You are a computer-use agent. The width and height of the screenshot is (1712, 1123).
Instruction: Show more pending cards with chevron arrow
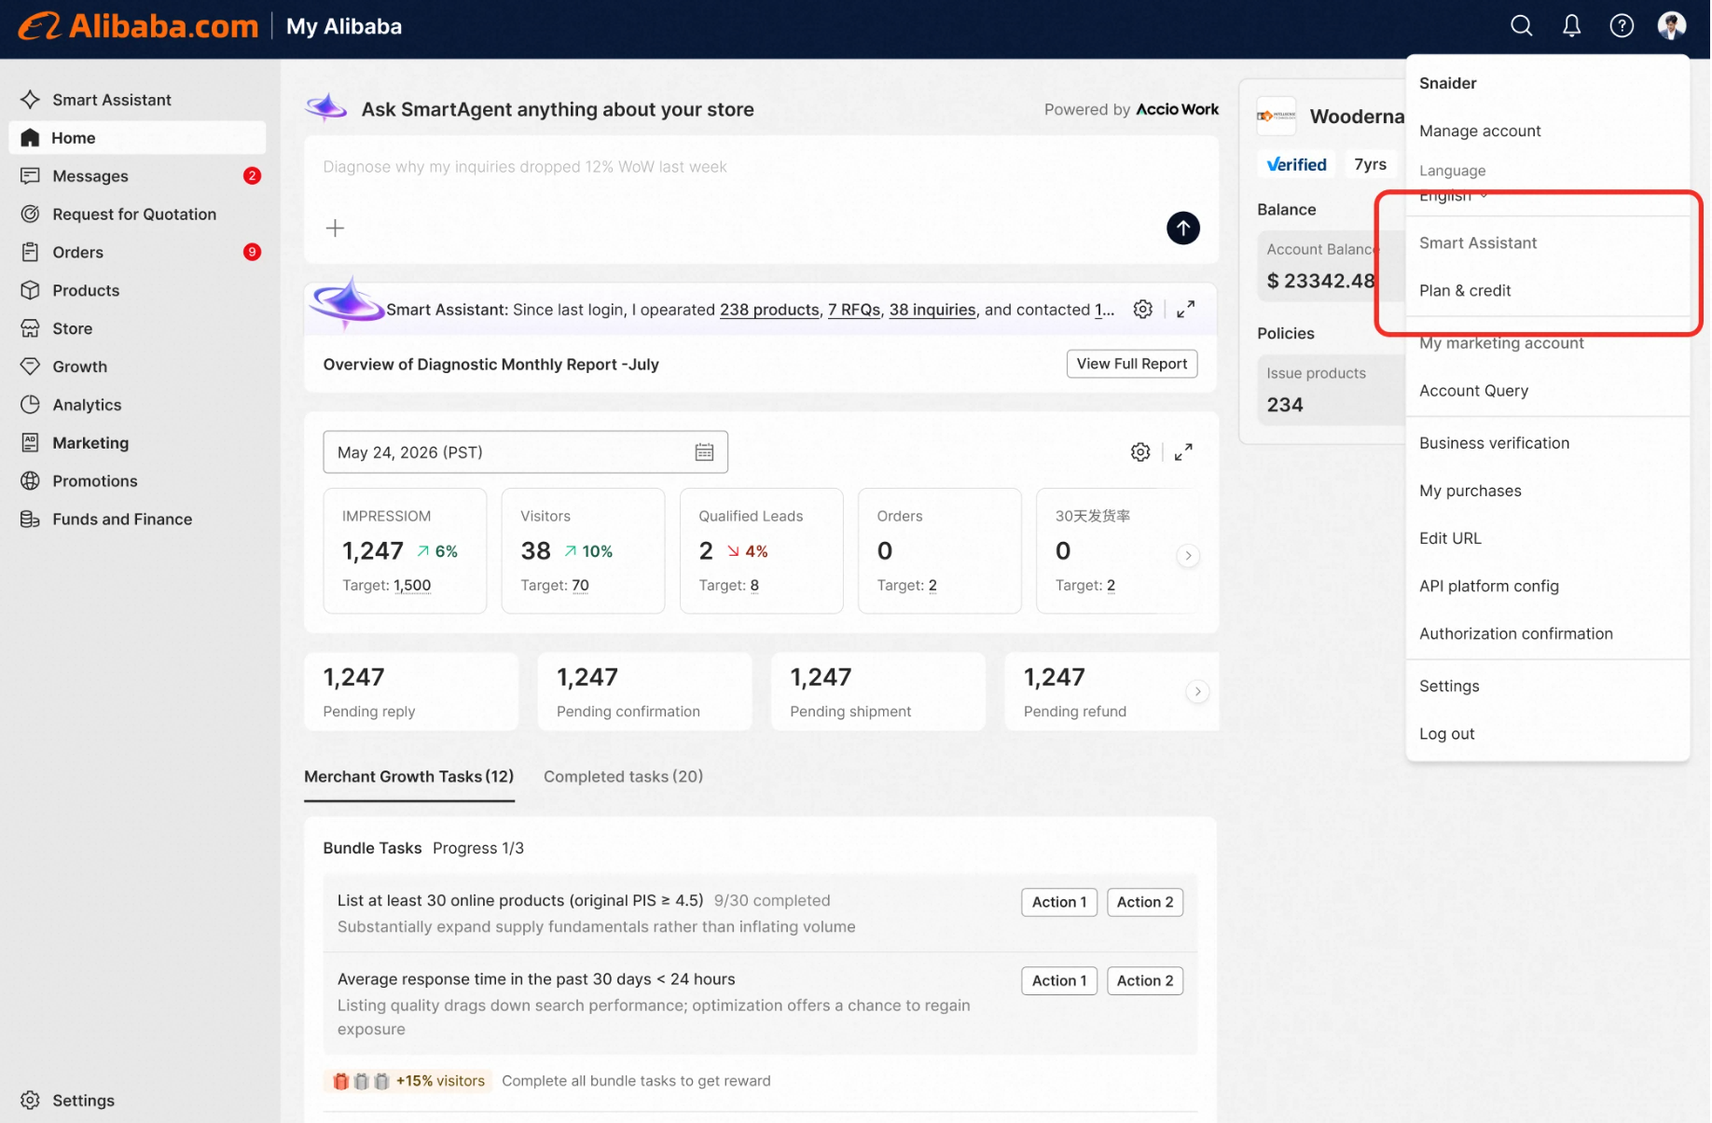pyautogui.click(x=1198, y=692)
